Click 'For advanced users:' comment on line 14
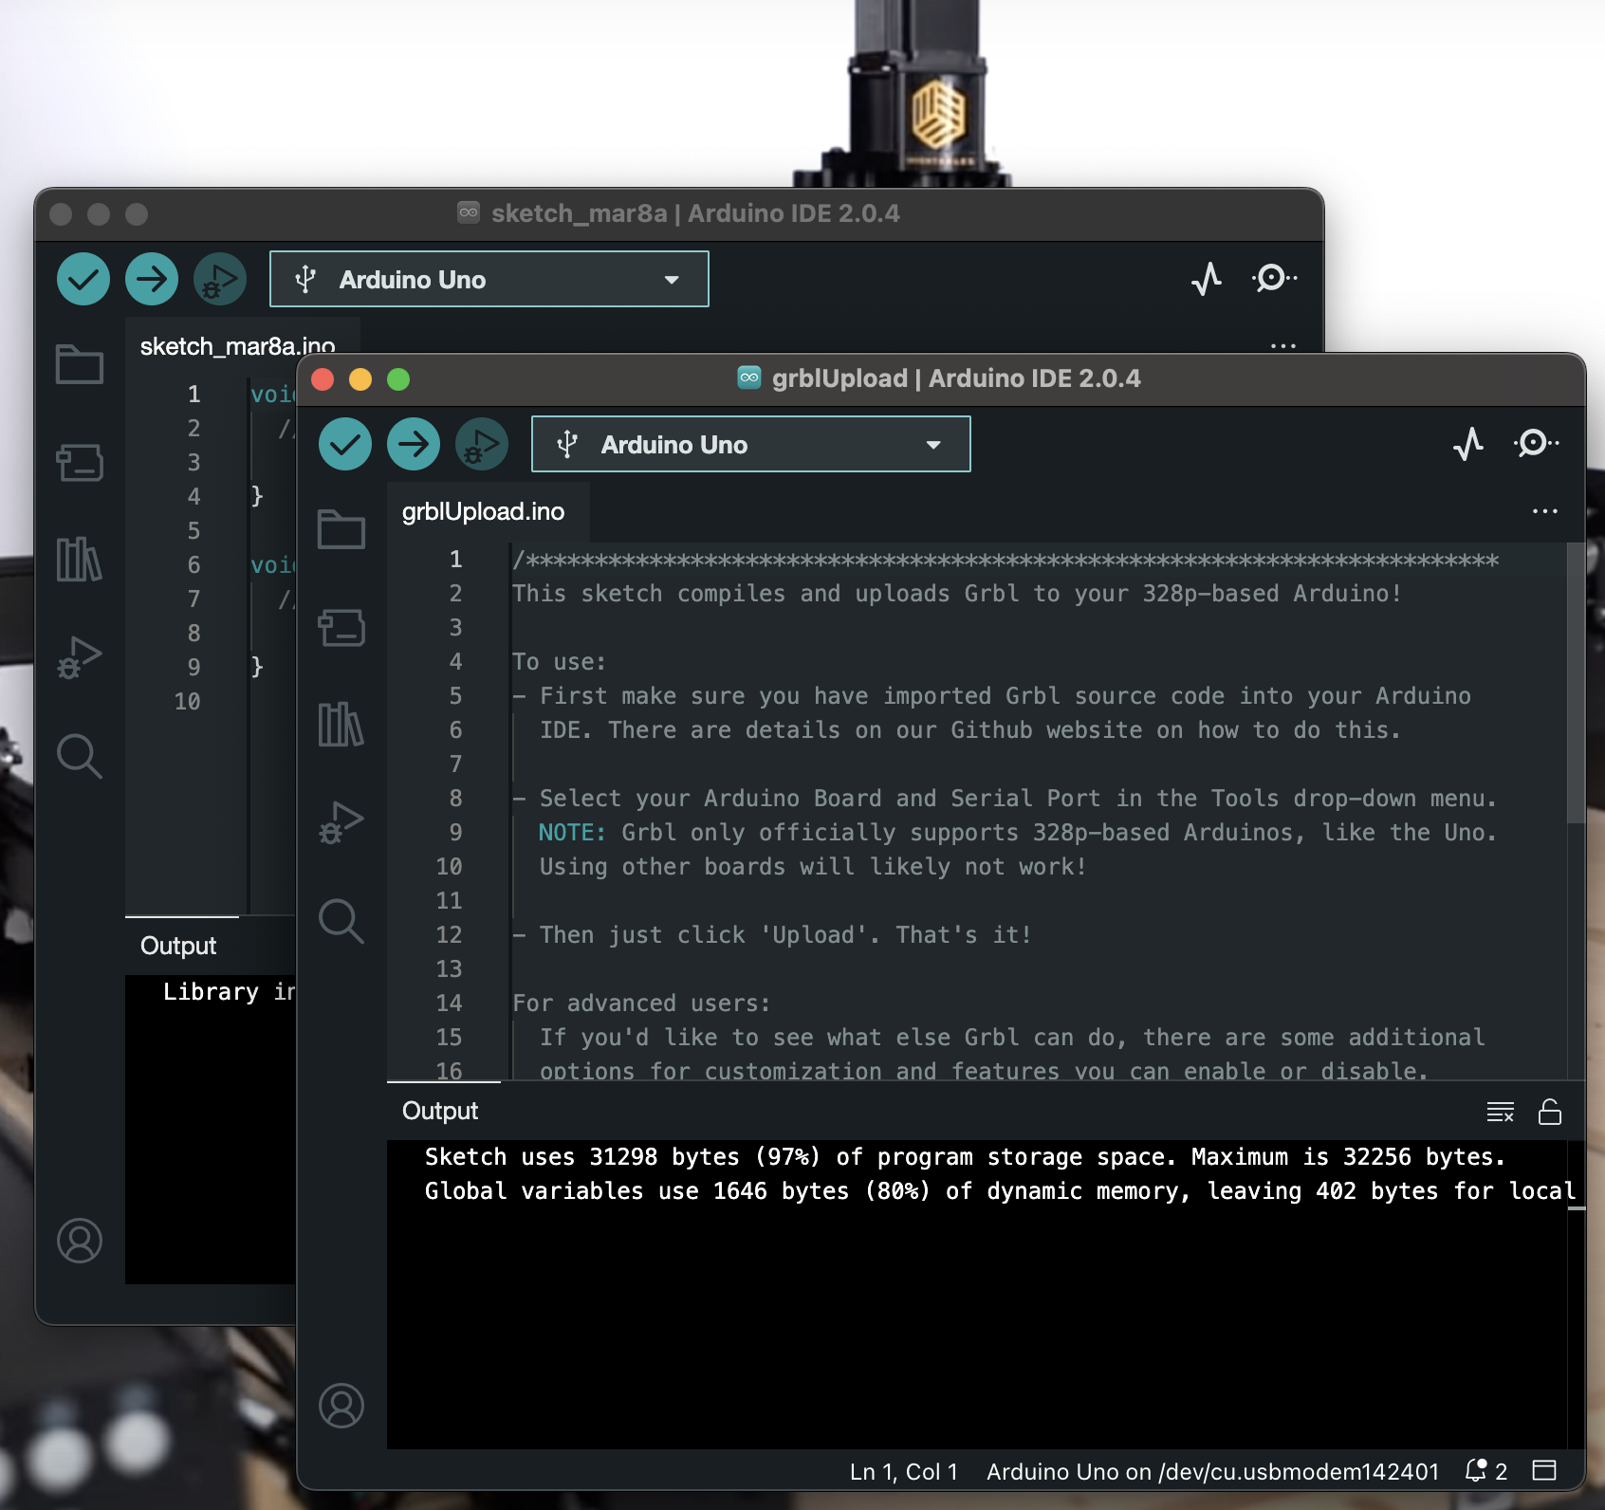 [641, 1003]
